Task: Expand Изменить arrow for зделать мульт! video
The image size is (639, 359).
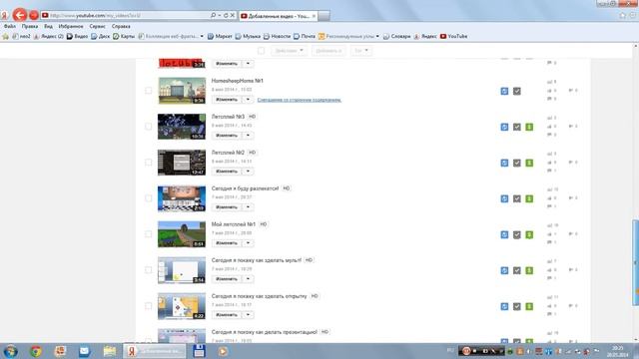Action: pos(248,278)
